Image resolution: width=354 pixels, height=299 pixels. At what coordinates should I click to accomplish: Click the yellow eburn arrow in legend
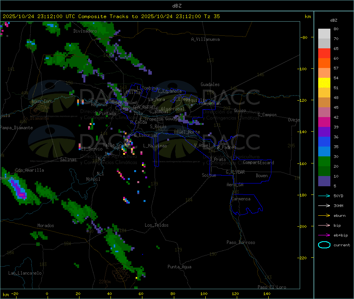click(324, 215)
